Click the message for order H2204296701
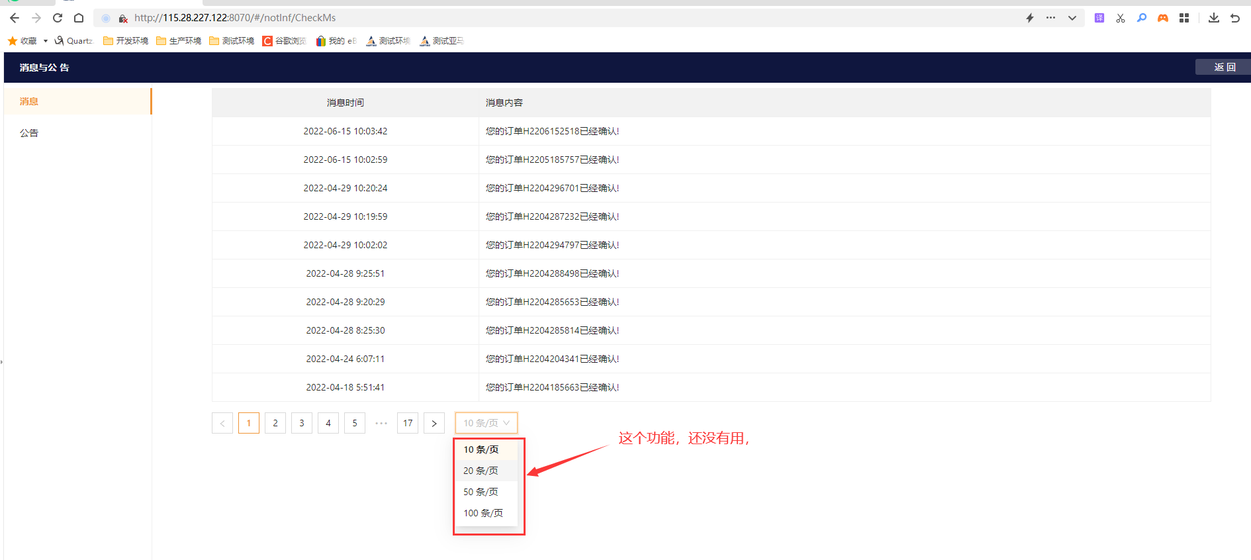Viewport: 1251px width, 560px height. coord(553,188)
